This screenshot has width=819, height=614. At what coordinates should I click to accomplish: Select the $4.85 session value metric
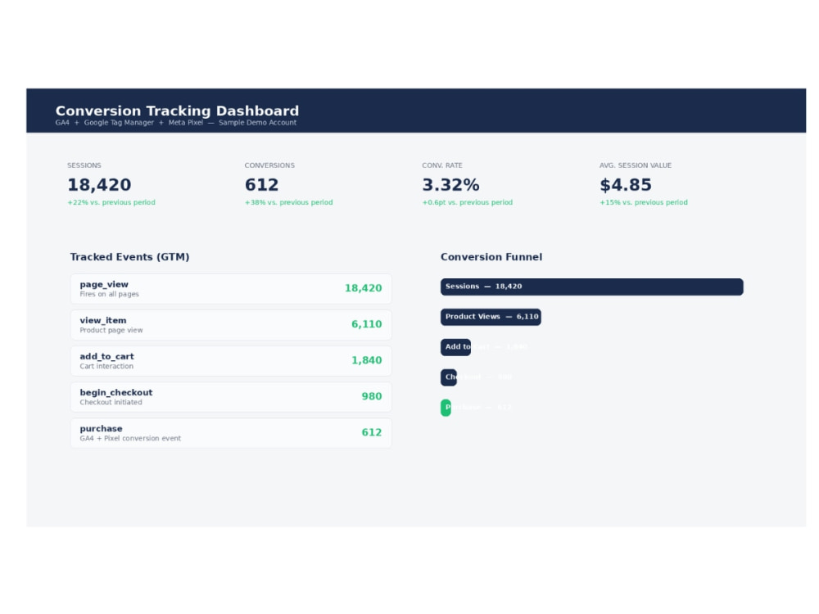point(626,185)
